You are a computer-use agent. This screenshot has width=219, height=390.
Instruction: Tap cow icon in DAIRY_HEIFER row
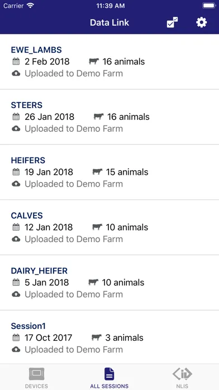point(93,282)
